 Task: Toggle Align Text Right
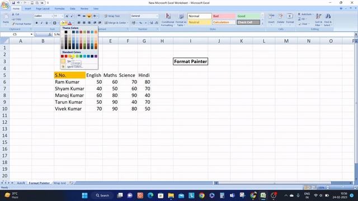click(89, 23)
